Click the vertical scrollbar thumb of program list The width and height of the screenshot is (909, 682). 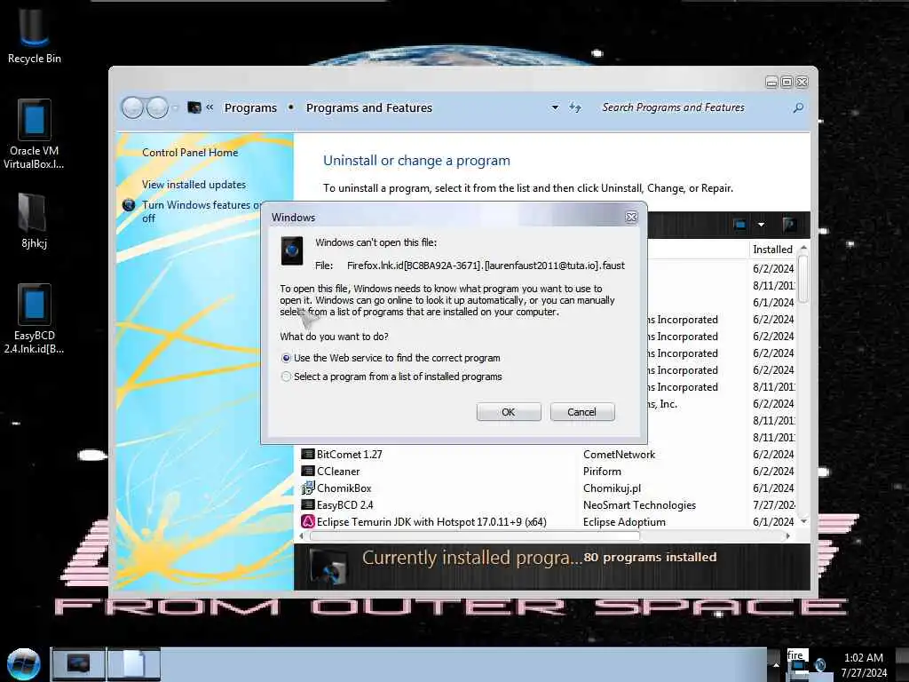pos(802,278)
